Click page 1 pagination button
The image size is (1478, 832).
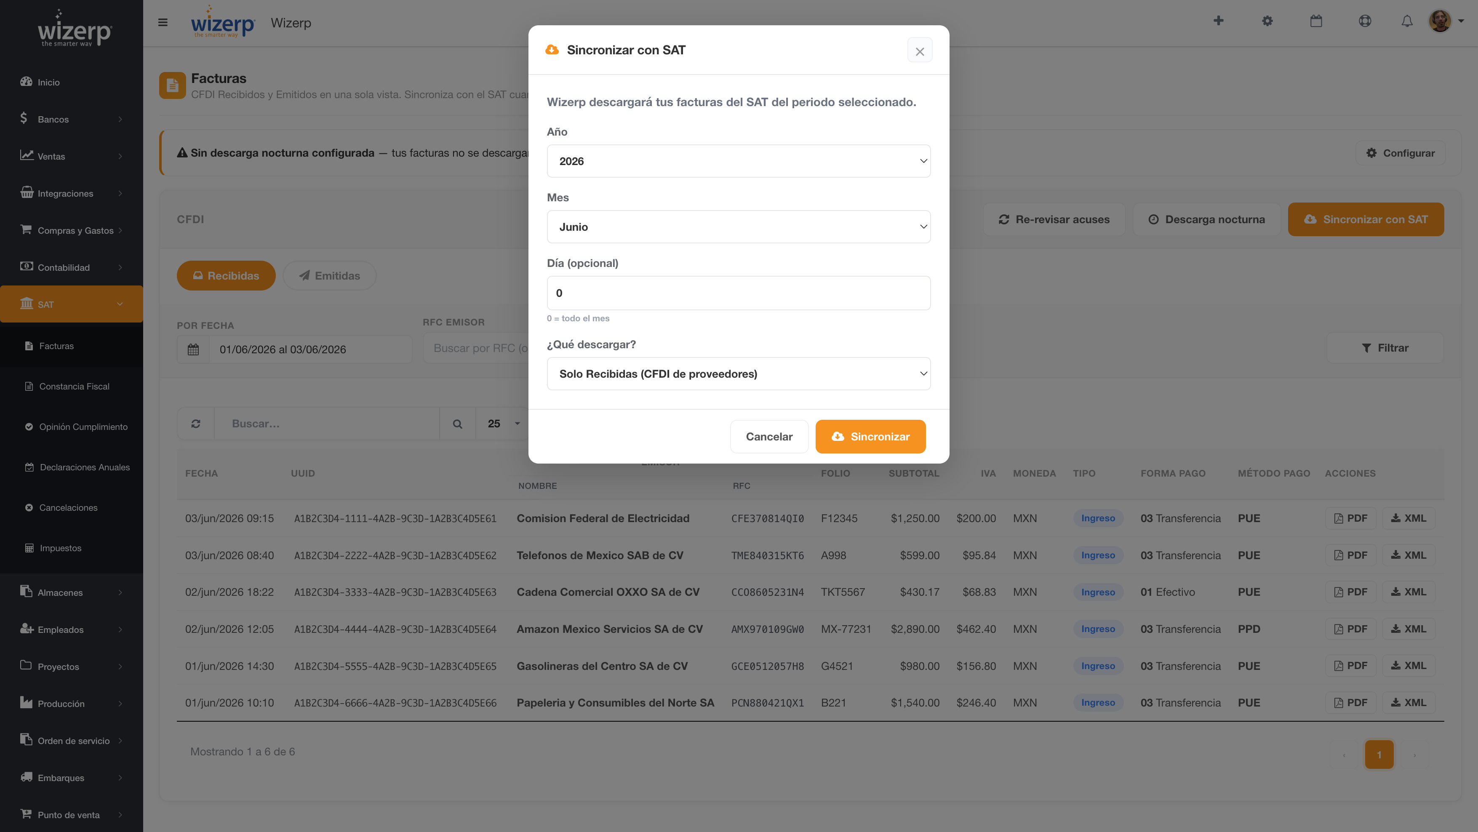pos(1379,755)
